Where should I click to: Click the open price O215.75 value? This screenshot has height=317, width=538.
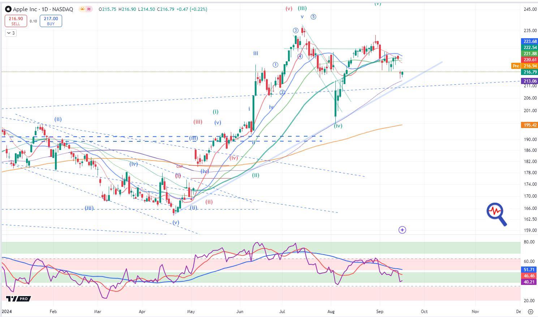coord(107,9)
